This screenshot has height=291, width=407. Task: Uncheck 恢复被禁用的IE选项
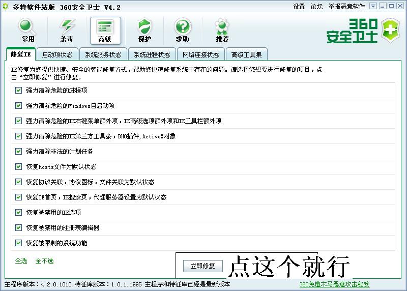click(18, 212)
